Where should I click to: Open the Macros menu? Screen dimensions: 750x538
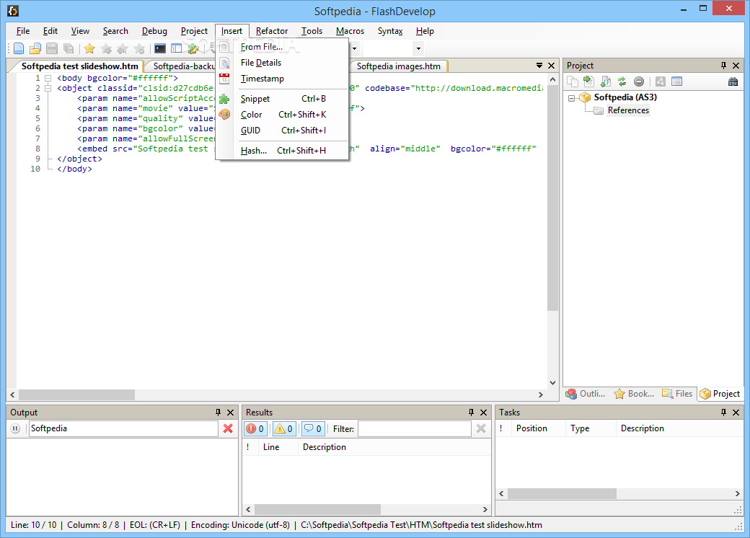350,31
